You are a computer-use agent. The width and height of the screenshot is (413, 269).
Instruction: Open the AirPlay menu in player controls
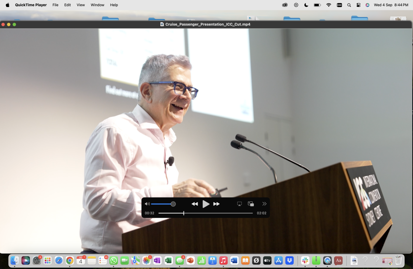(x=239, y=204)
